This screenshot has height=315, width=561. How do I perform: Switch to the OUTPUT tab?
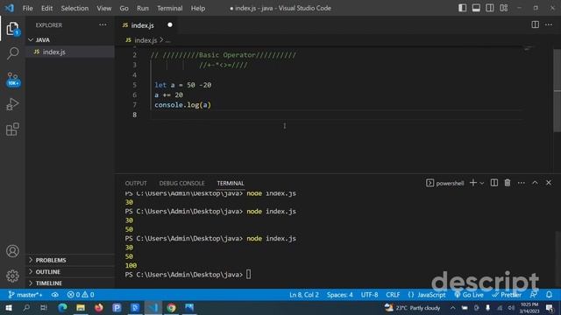pos(136,183)
